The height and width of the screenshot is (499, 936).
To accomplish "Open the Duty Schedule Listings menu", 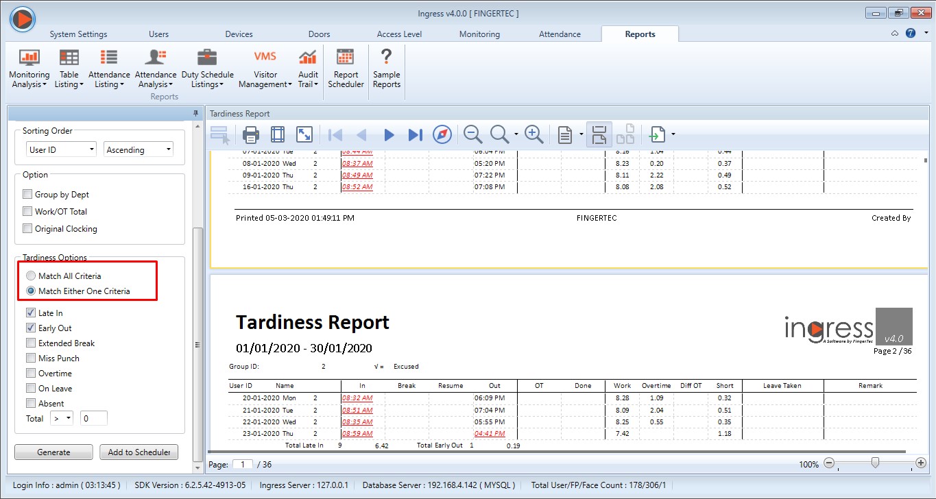I will coord(207,69).
